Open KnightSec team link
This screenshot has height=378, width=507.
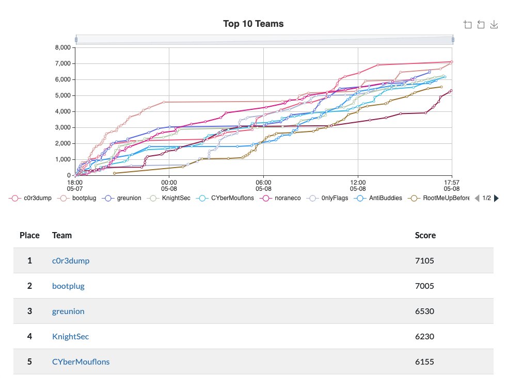coord(71,336)
